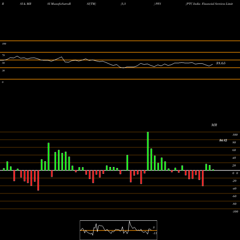This screenshot has height=240, width=240.
Task: Click MR axis label 60
Action: coord(234,150)
